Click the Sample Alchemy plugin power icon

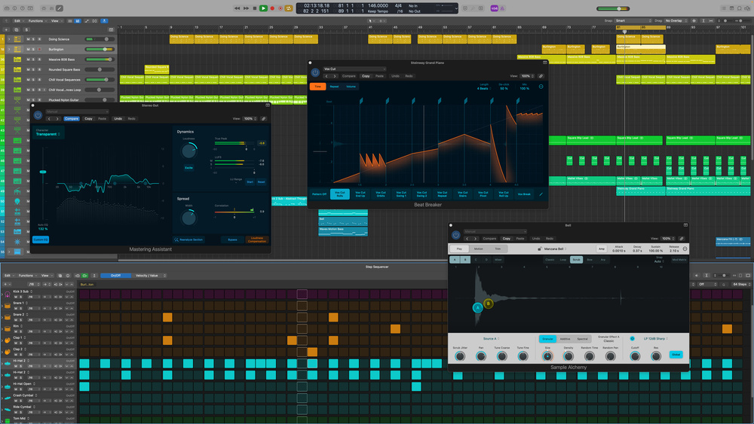(x=455, y=234)
